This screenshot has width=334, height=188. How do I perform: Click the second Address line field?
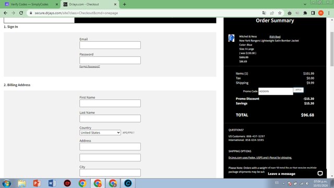point(110,158)
